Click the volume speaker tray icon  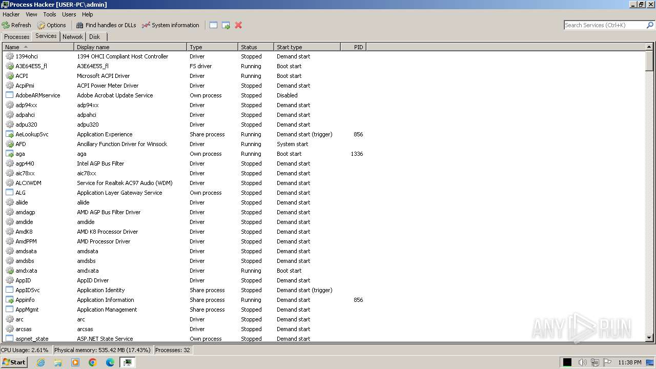[x=582, y=362]
